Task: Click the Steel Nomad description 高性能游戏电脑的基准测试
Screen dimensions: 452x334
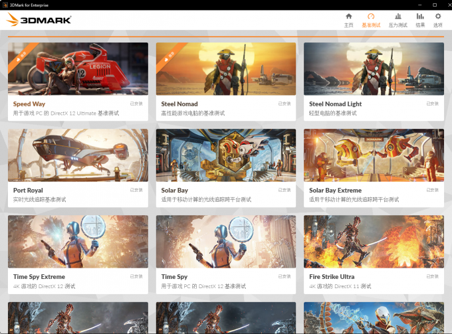Action: (x=193, y=113)
